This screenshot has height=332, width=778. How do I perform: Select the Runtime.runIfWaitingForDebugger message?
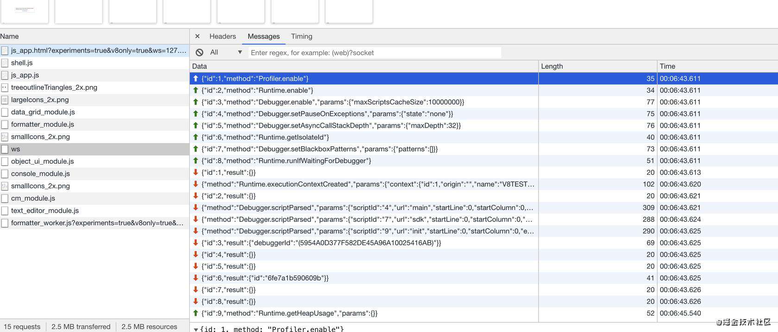pos(484,160)
